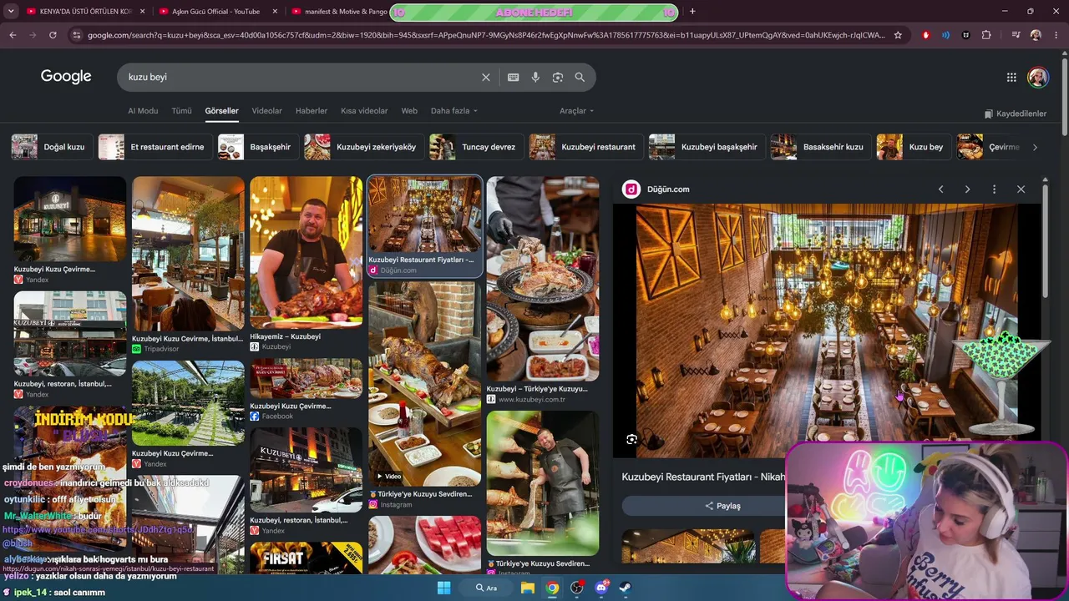Start voice search with the microphone
The width and height of the screenshot is (1069, 601).
[535, 77]
